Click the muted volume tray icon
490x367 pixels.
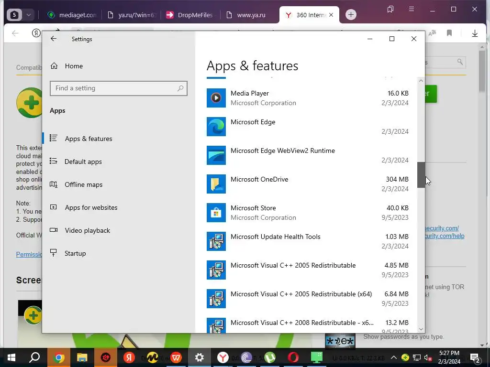(x=428, y=357)
